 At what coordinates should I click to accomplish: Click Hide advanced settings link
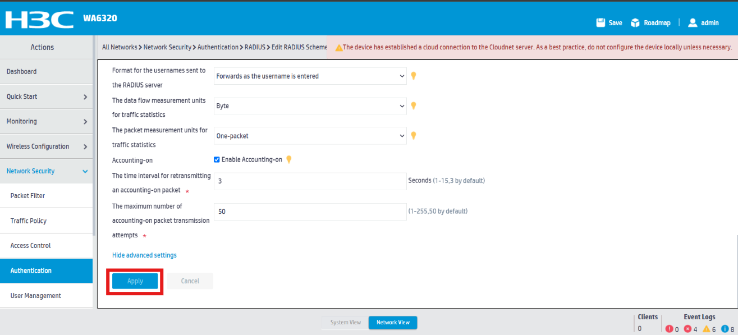(x=144, y=255)
